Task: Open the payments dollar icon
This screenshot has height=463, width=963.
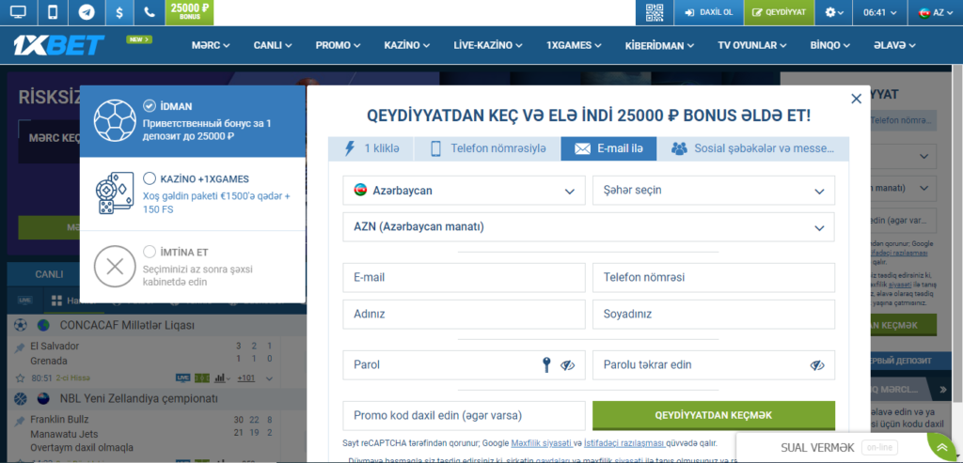Action: click(119, 12)
